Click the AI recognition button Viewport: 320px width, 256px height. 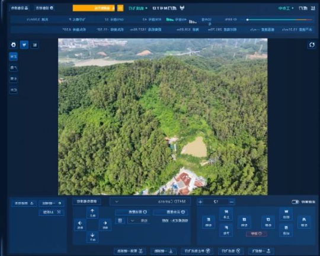(x=52, y=212)
